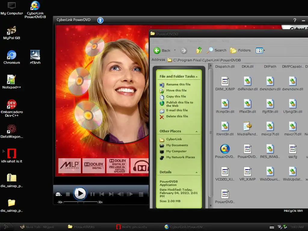Screen dimensions: 308x231
Task: Click Copy this file
Action: click(176, 96)
